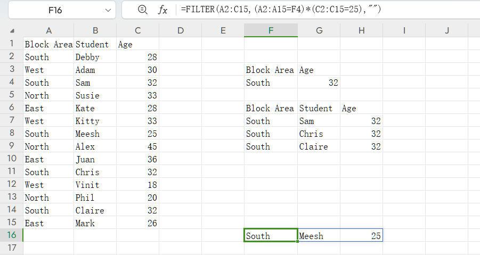Select the Claire cell in filtered results
This screenshot has width=480, height=255.
tap(319, 146)
